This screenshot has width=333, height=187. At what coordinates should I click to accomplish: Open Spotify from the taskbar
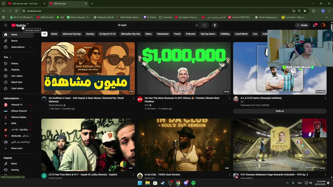click(x=193, y=183)
